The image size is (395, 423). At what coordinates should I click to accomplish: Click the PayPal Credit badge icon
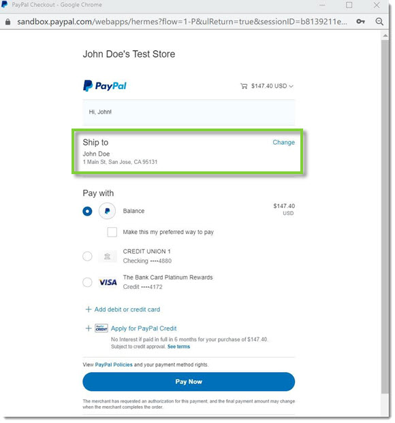[101, 328]
